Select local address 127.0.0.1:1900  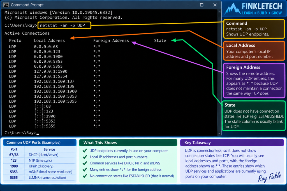[x=51, y=71]
